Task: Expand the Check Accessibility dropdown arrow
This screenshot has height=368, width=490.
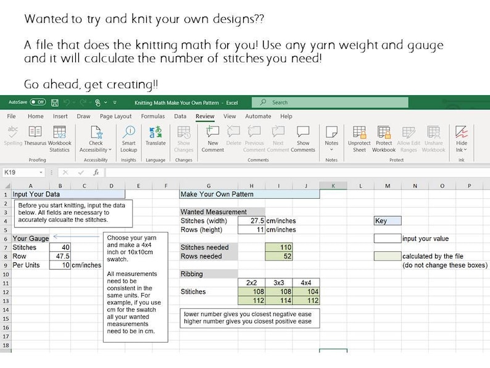Action: [110, 150]
